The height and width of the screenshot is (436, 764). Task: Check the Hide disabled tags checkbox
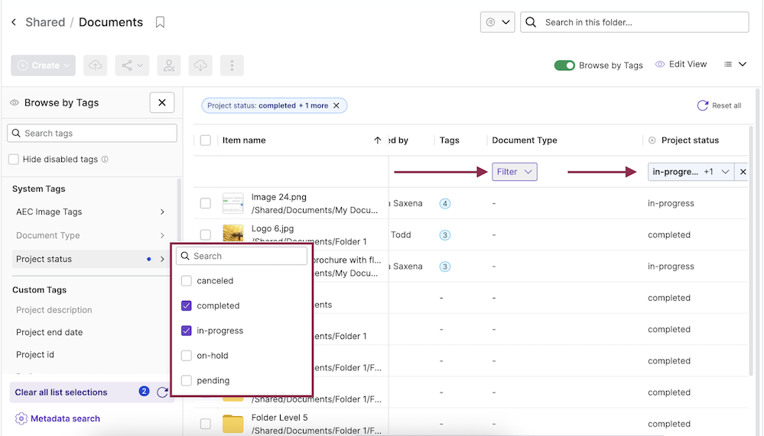pyautogui.click(x=14, y=159)
